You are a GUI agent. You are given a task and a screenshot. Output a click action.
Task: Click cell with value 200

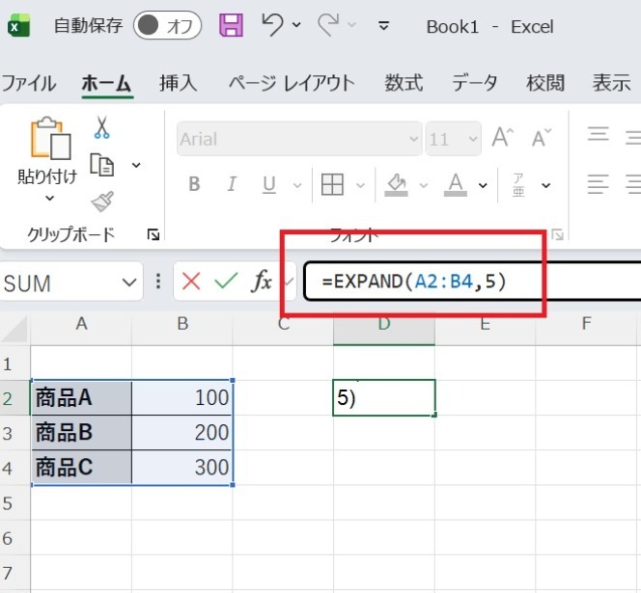(182, 433)
